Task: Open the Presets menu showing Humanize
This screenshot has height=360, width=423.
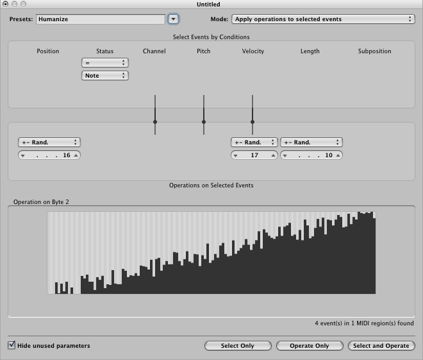Action: point(100,19)
